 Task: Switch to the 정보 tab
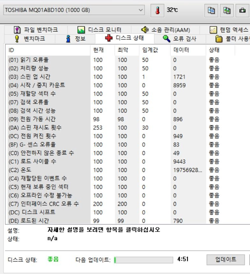pos(75,39)
